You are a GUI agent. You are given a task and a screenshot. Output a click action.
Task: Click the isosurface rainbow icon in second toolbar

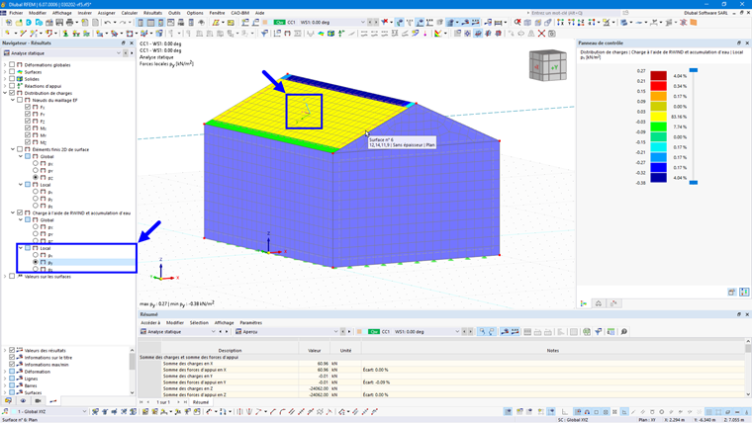(321, 34)
